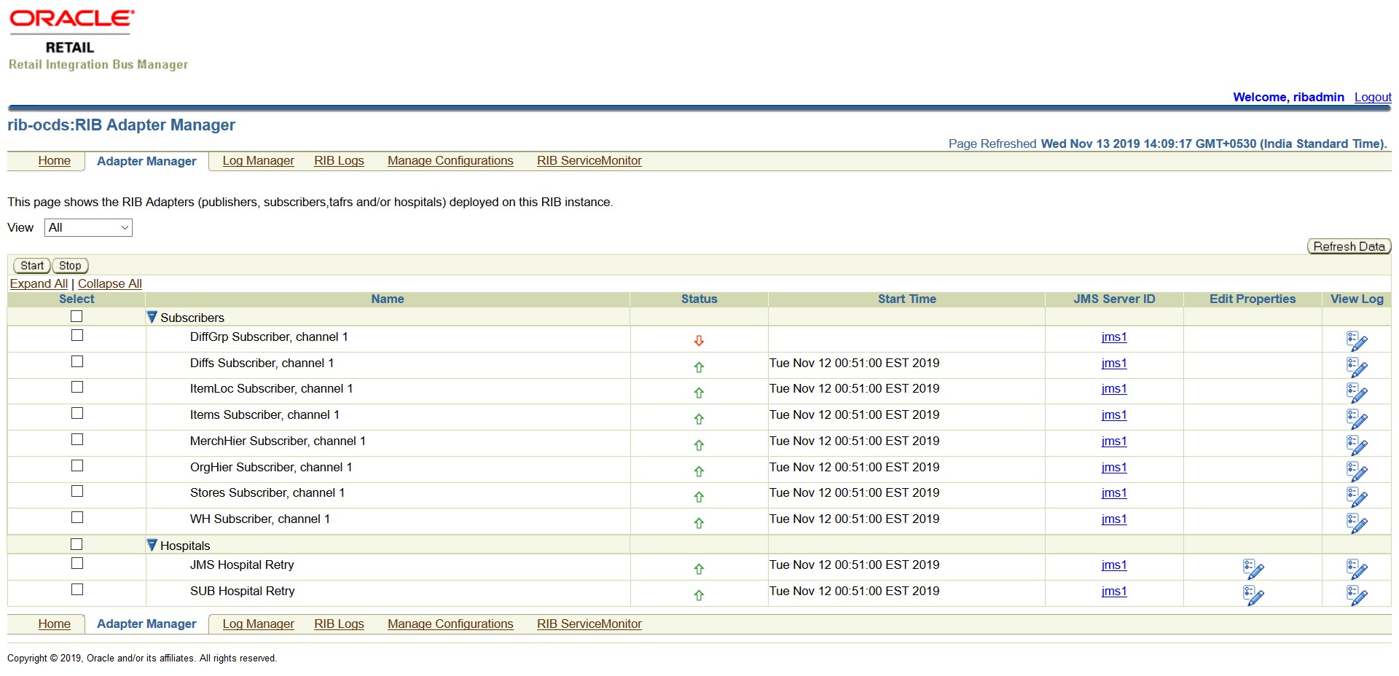
Task: Collapse the Subscribers section
Action: [x=152, y=315]
